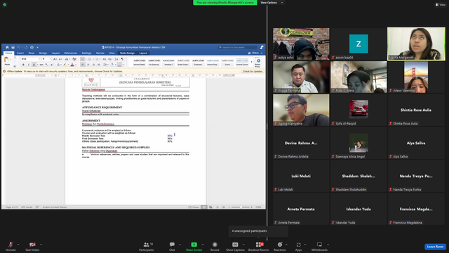The width and height of the screenshot is (449, 253).
Task: Click the Paste icon in Word
Action: pyautogui.click(x=6, y=59)
